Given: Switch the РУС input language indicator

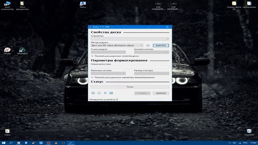Looking at the screenshot, I should (246, 143).
